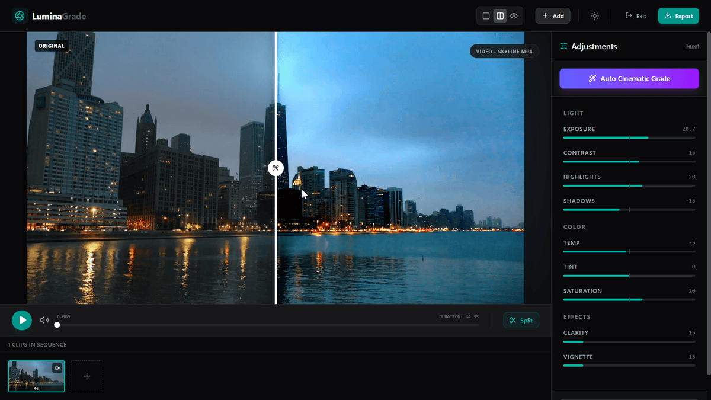Play the video clip
Screen dimensions: 711x400
pyautogui.click(x=22, y=320)
